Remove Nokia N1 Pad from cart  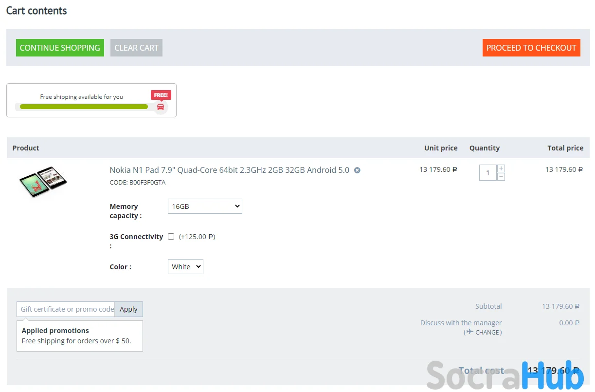[x=357, y=170]
